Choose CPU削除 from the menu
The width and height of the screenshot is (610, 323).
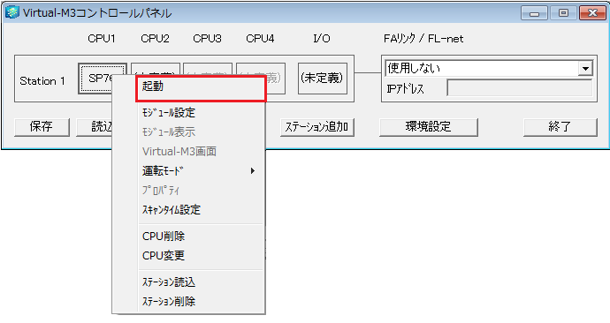[x=201, y=236]
